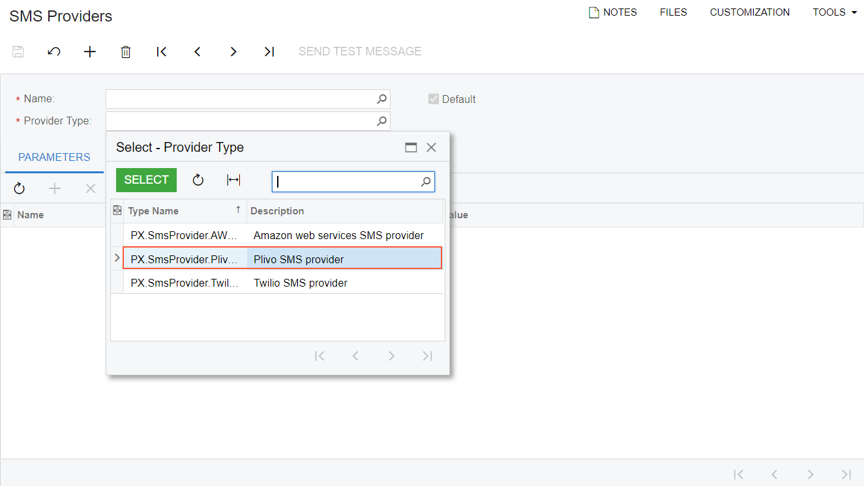Click the search box in Provider Type dialog
The width and height of the screenshot is (864, 486).
346,182
